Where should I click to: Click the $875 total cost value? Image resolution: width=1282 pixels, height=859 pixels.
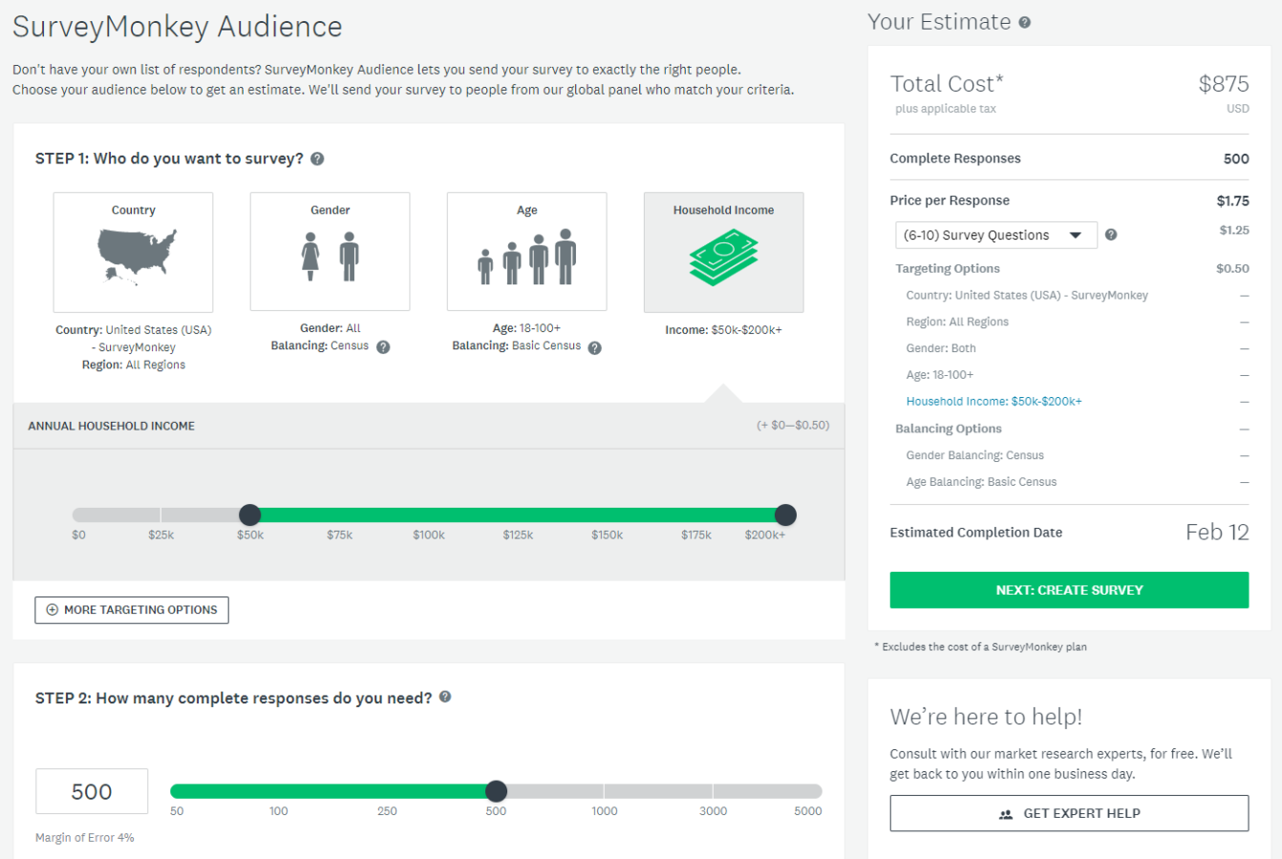[x=1224, y=84]
